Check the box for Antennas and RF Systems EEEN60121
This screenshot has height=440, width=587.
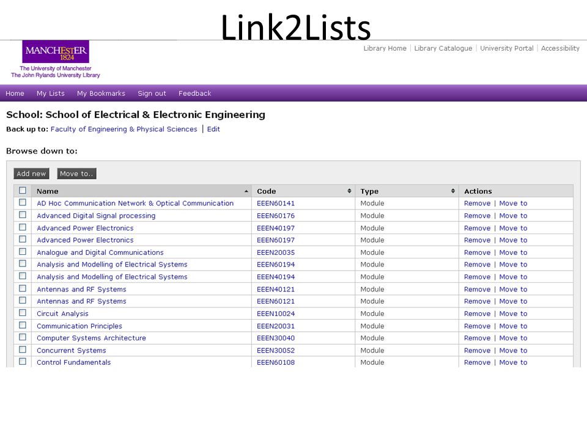(x=23, y=300)
